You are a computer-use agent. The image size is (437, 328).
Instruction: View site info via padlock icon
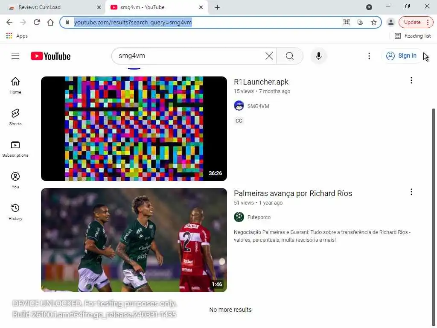tap(67, 22)
